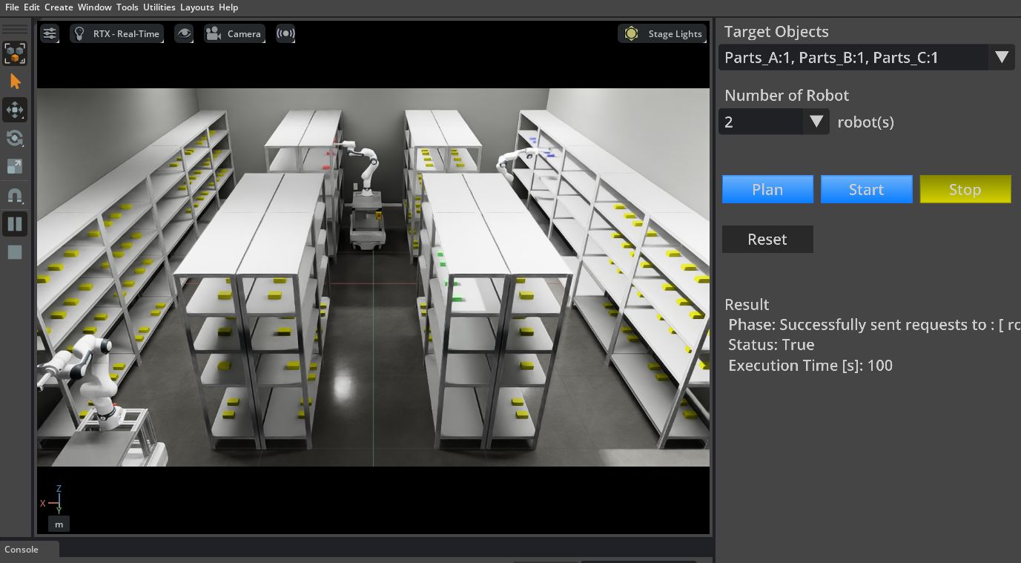1021x563 pixels.
Task: Pause the simulation playback
Action: click(15, 223)
